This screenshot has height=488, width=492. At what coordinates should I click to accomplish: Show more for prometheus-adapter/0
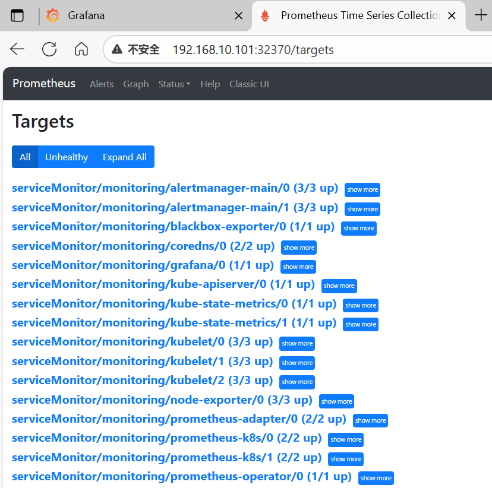coord(370,420)
